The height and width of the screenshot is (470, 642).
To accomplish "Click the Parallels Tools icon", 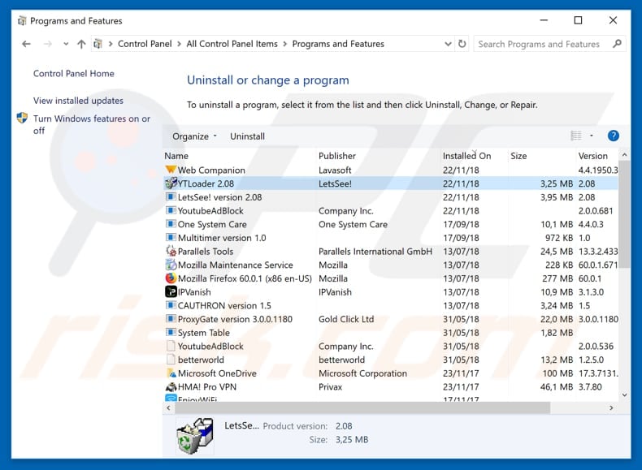I will tap(171, 251).
